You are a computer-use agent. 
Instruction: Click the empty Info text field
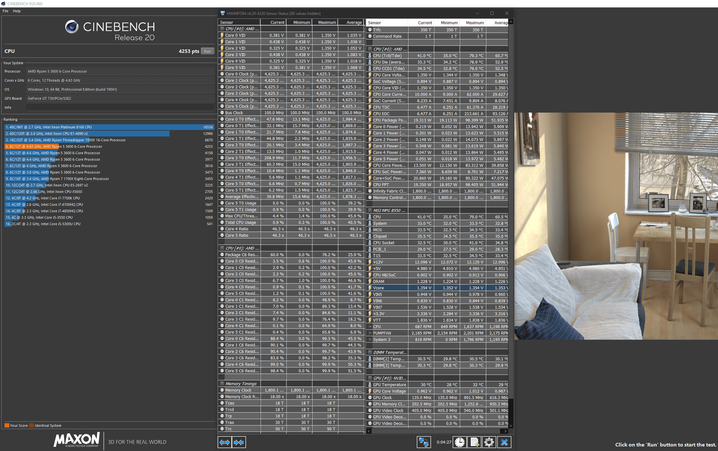[120, 107]
